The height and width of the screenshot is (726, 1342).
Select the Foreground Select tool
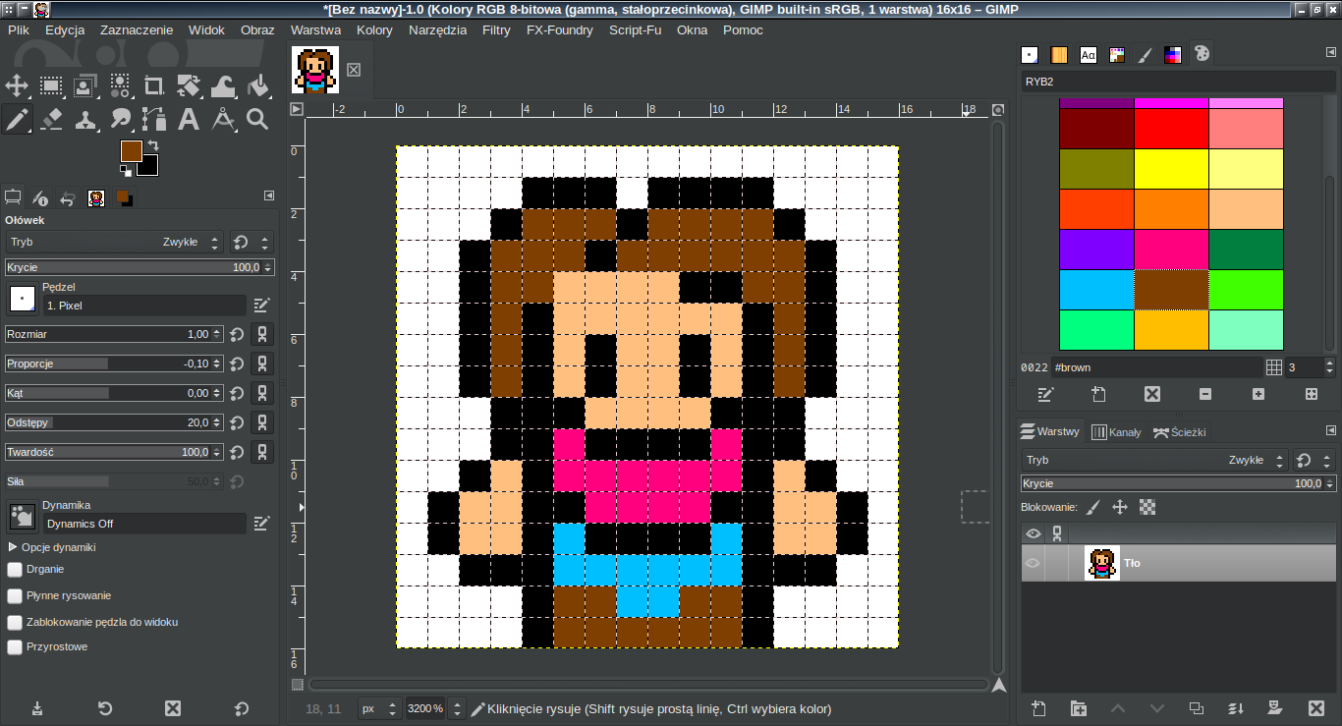click(85, 85)
